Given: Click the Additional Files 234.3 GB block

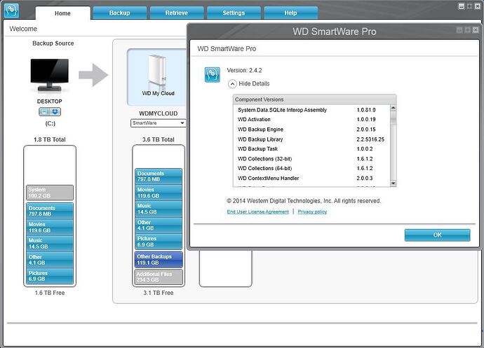Looking at the screenshot, I should [x=159, y=277].
